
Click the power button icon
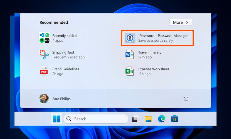(x=186, y=98)
